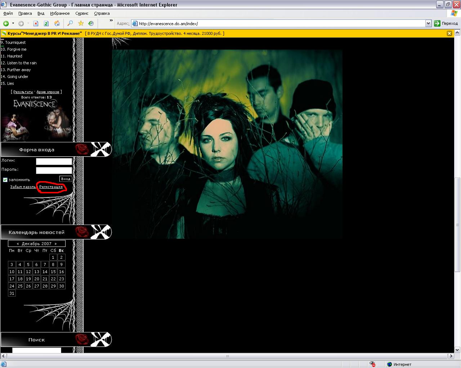The width and height of the screenshot is (461, 368).
Task: Select December 31 in calendar
Action: 12,293
